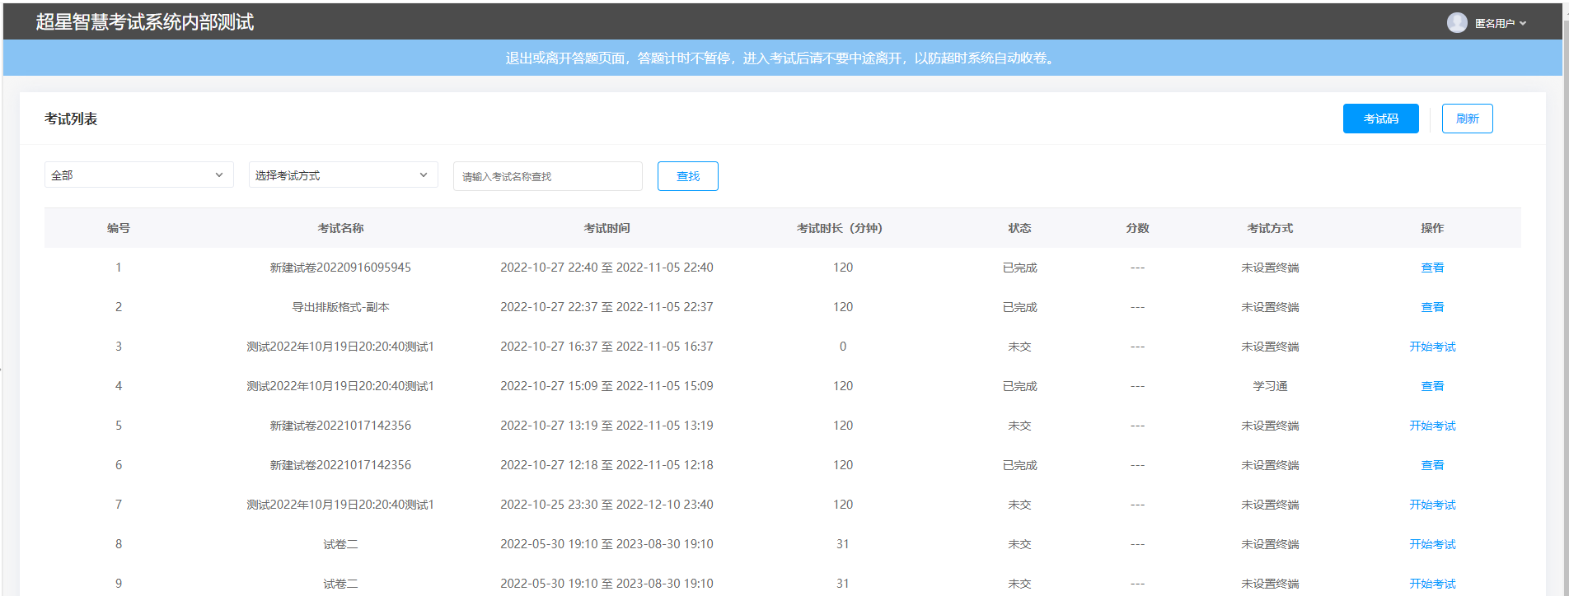
Task: Select exam name 新建试卷20220916095945
Action: coord(340,268)
